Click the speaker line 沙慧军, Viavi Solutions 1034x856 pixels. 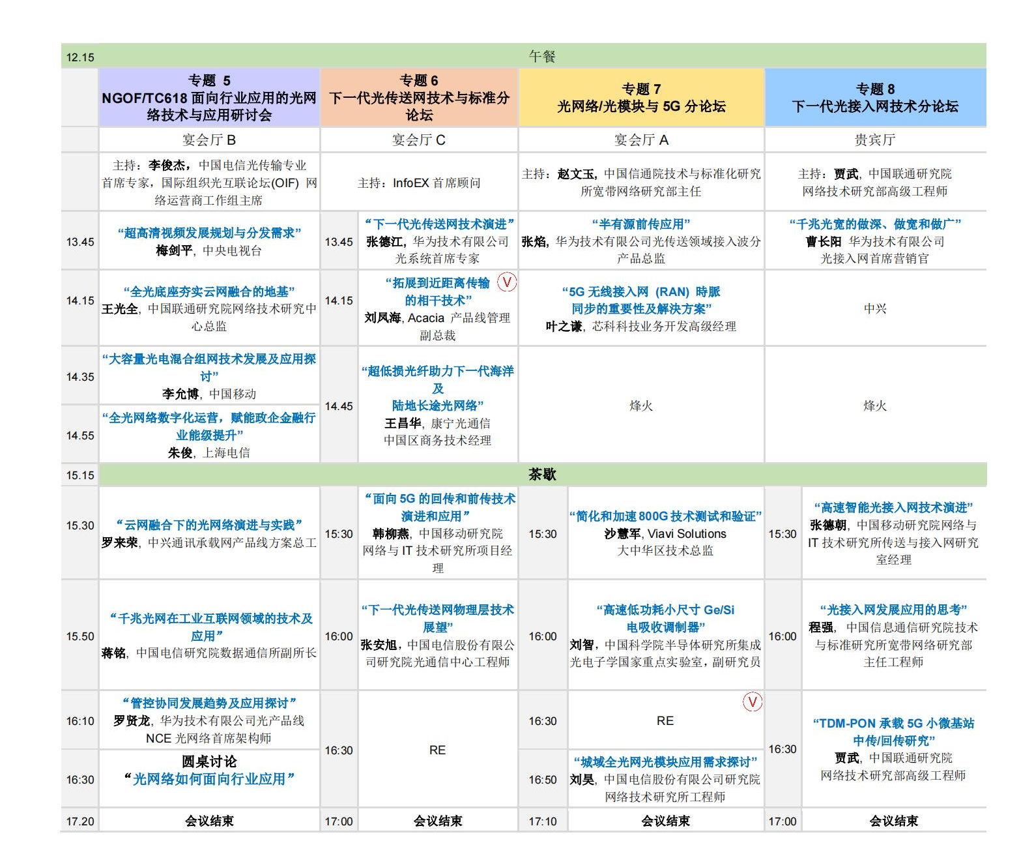[x=665, y=533]
